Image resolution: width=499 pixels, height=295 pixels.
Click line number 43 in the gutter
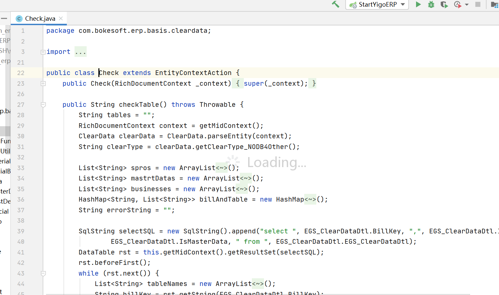click(x=21, y=273)
